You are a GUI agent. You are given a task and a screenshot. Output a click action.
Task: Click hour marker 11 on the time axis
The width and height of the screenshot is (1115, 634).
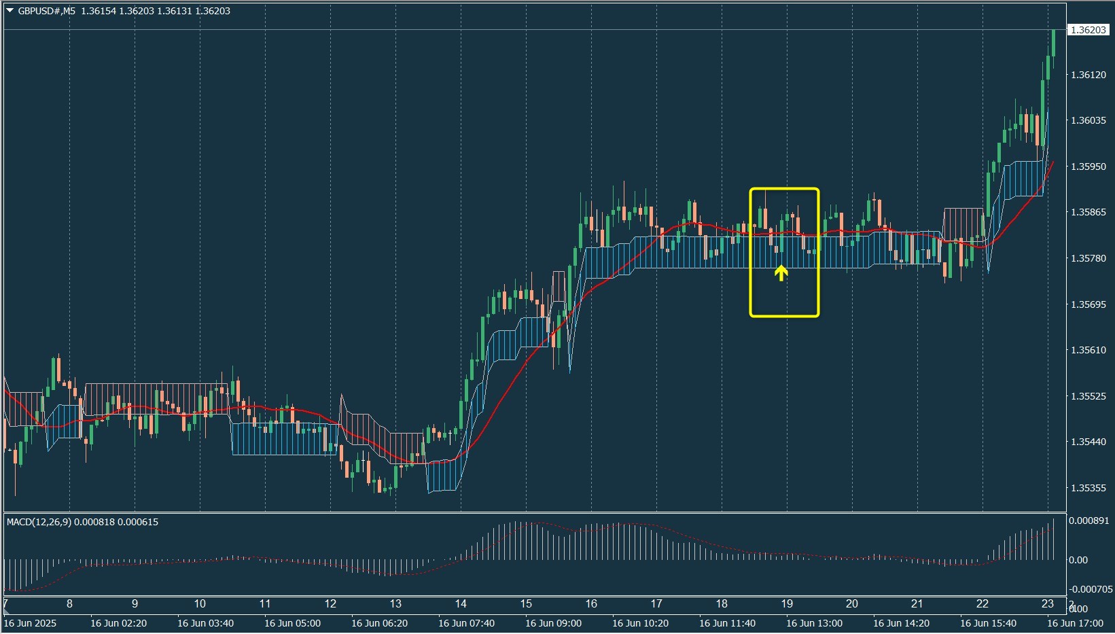[265, 603]
